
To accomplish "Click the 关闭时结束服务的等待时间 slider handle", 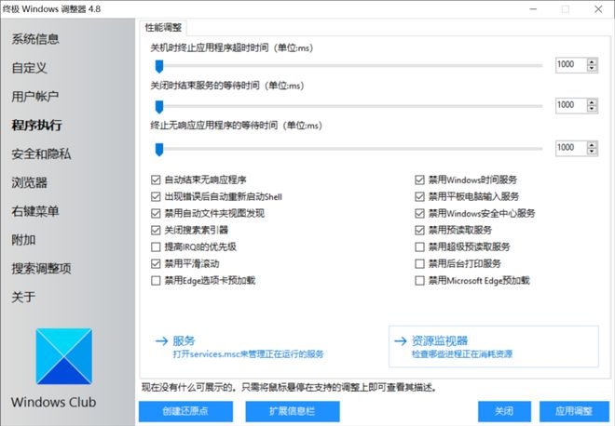I will (158, 106).
